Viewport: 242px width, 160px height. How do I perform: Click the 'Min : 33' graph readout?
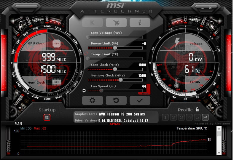coord(26,128)
